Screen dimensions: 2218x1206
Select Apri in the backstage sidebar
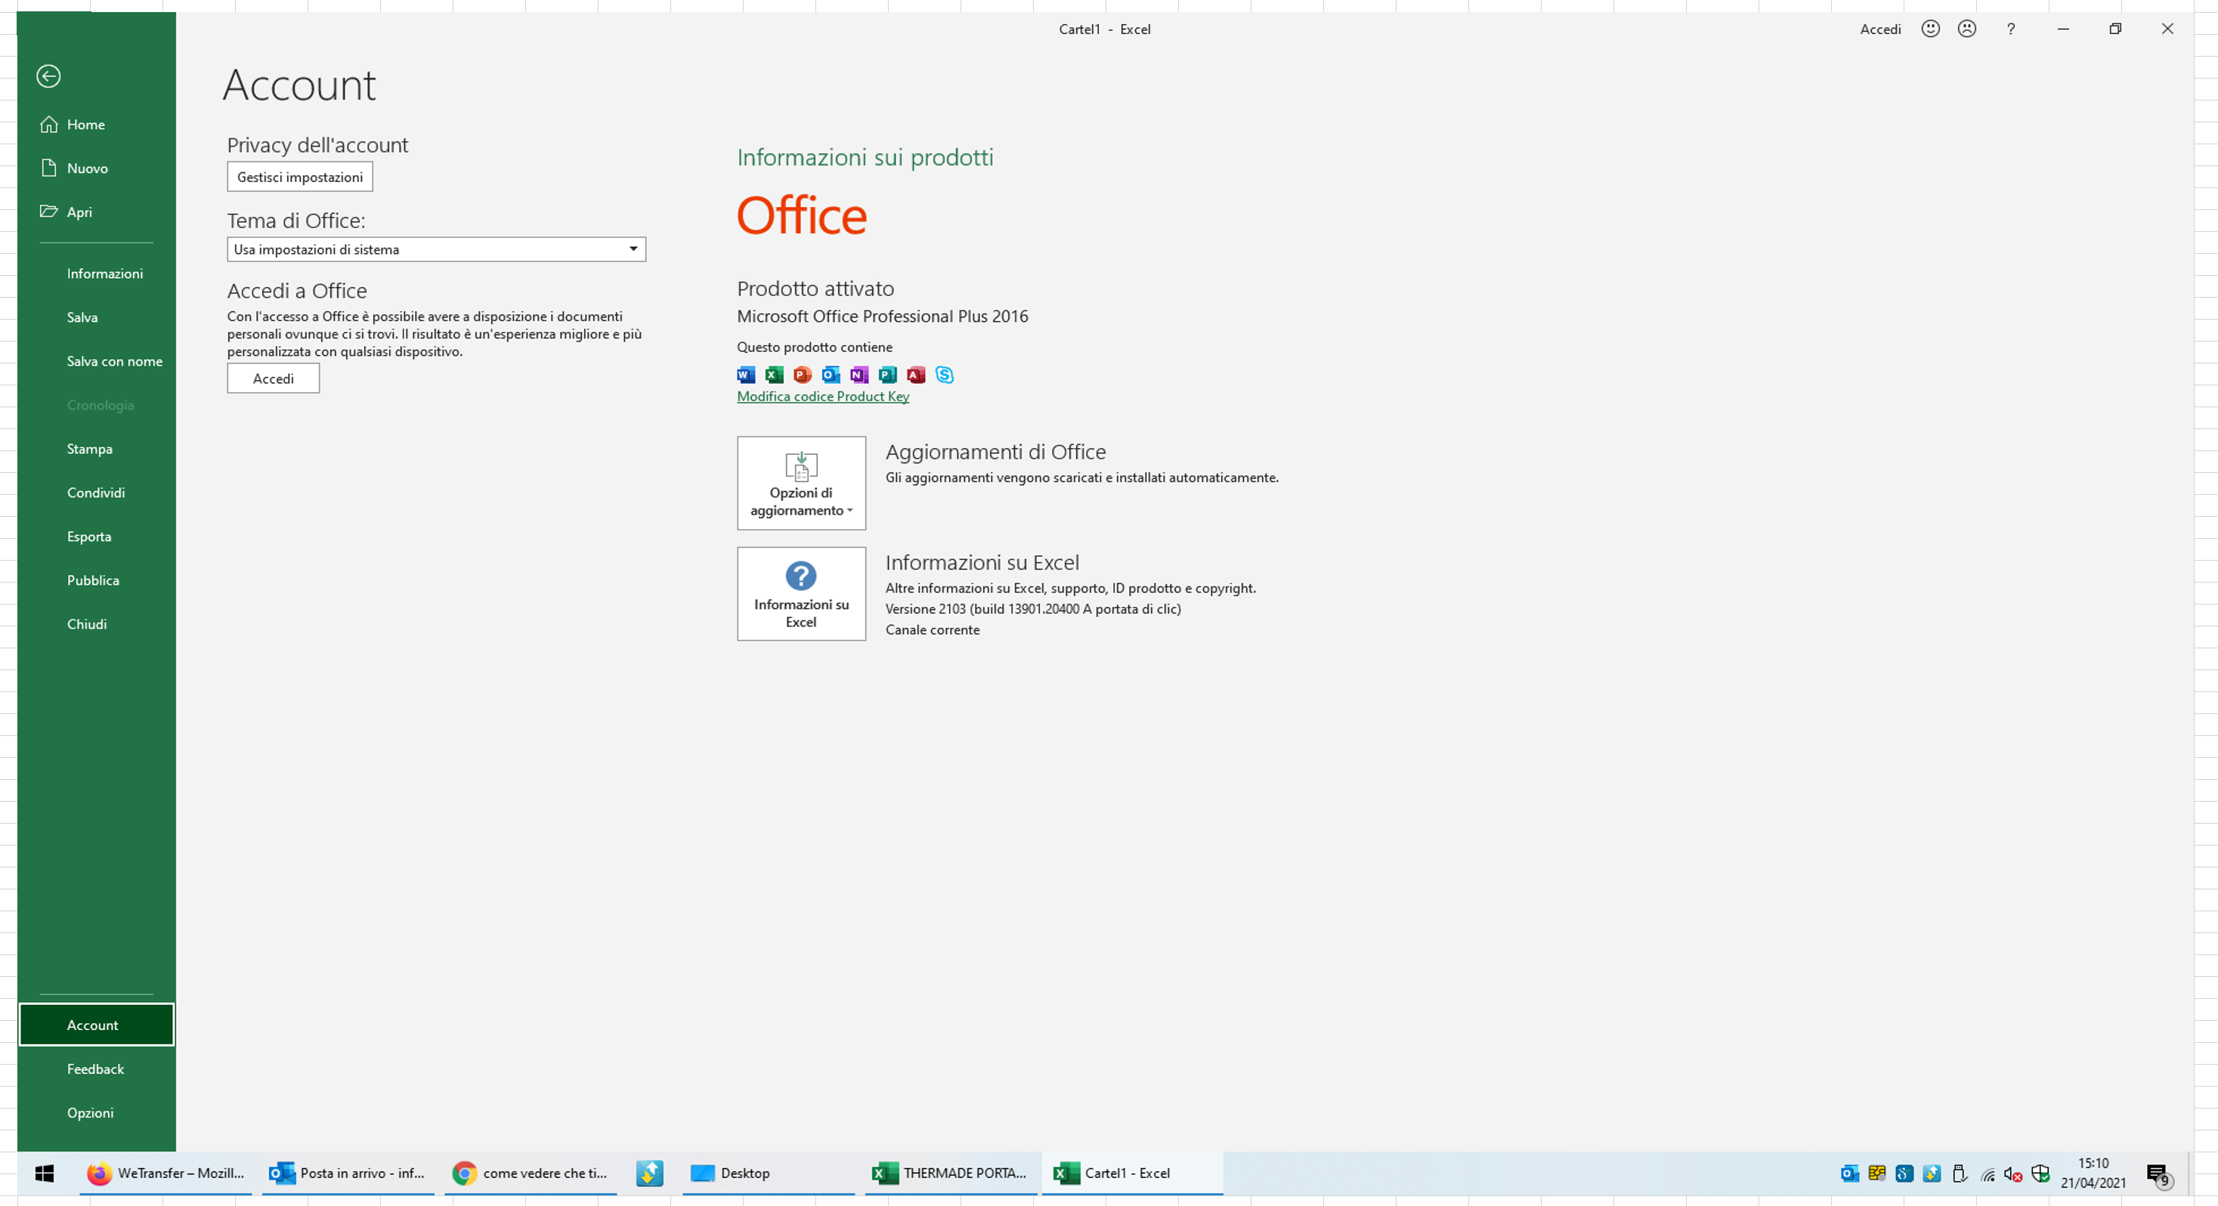pyautogui.click(x=97, y=212)
